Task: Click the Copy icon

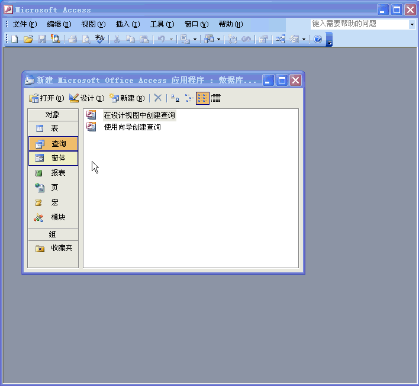Action: click(x=130, y=39)
